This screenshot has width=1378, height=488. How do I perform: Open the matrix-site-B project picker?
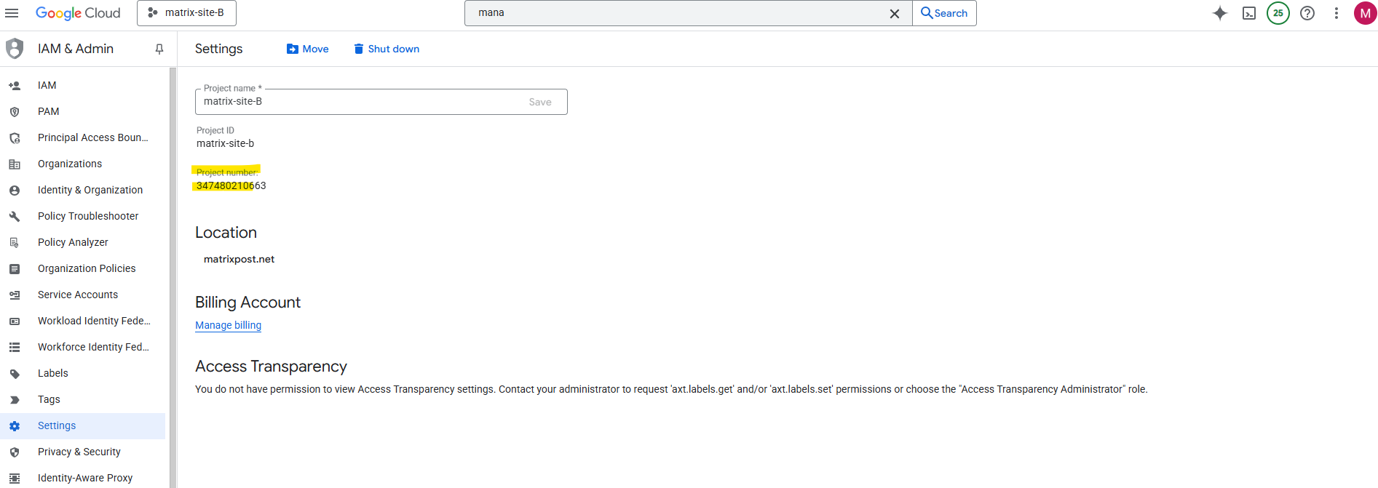[186, 13]
